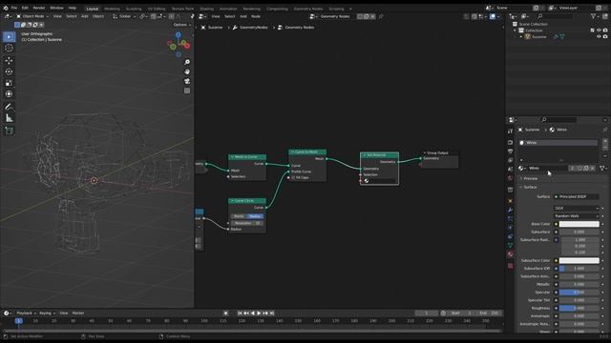This screenshot has width=611, height=343.
Task: Open the Object Mode dropdown
Action: coord(32,16)
